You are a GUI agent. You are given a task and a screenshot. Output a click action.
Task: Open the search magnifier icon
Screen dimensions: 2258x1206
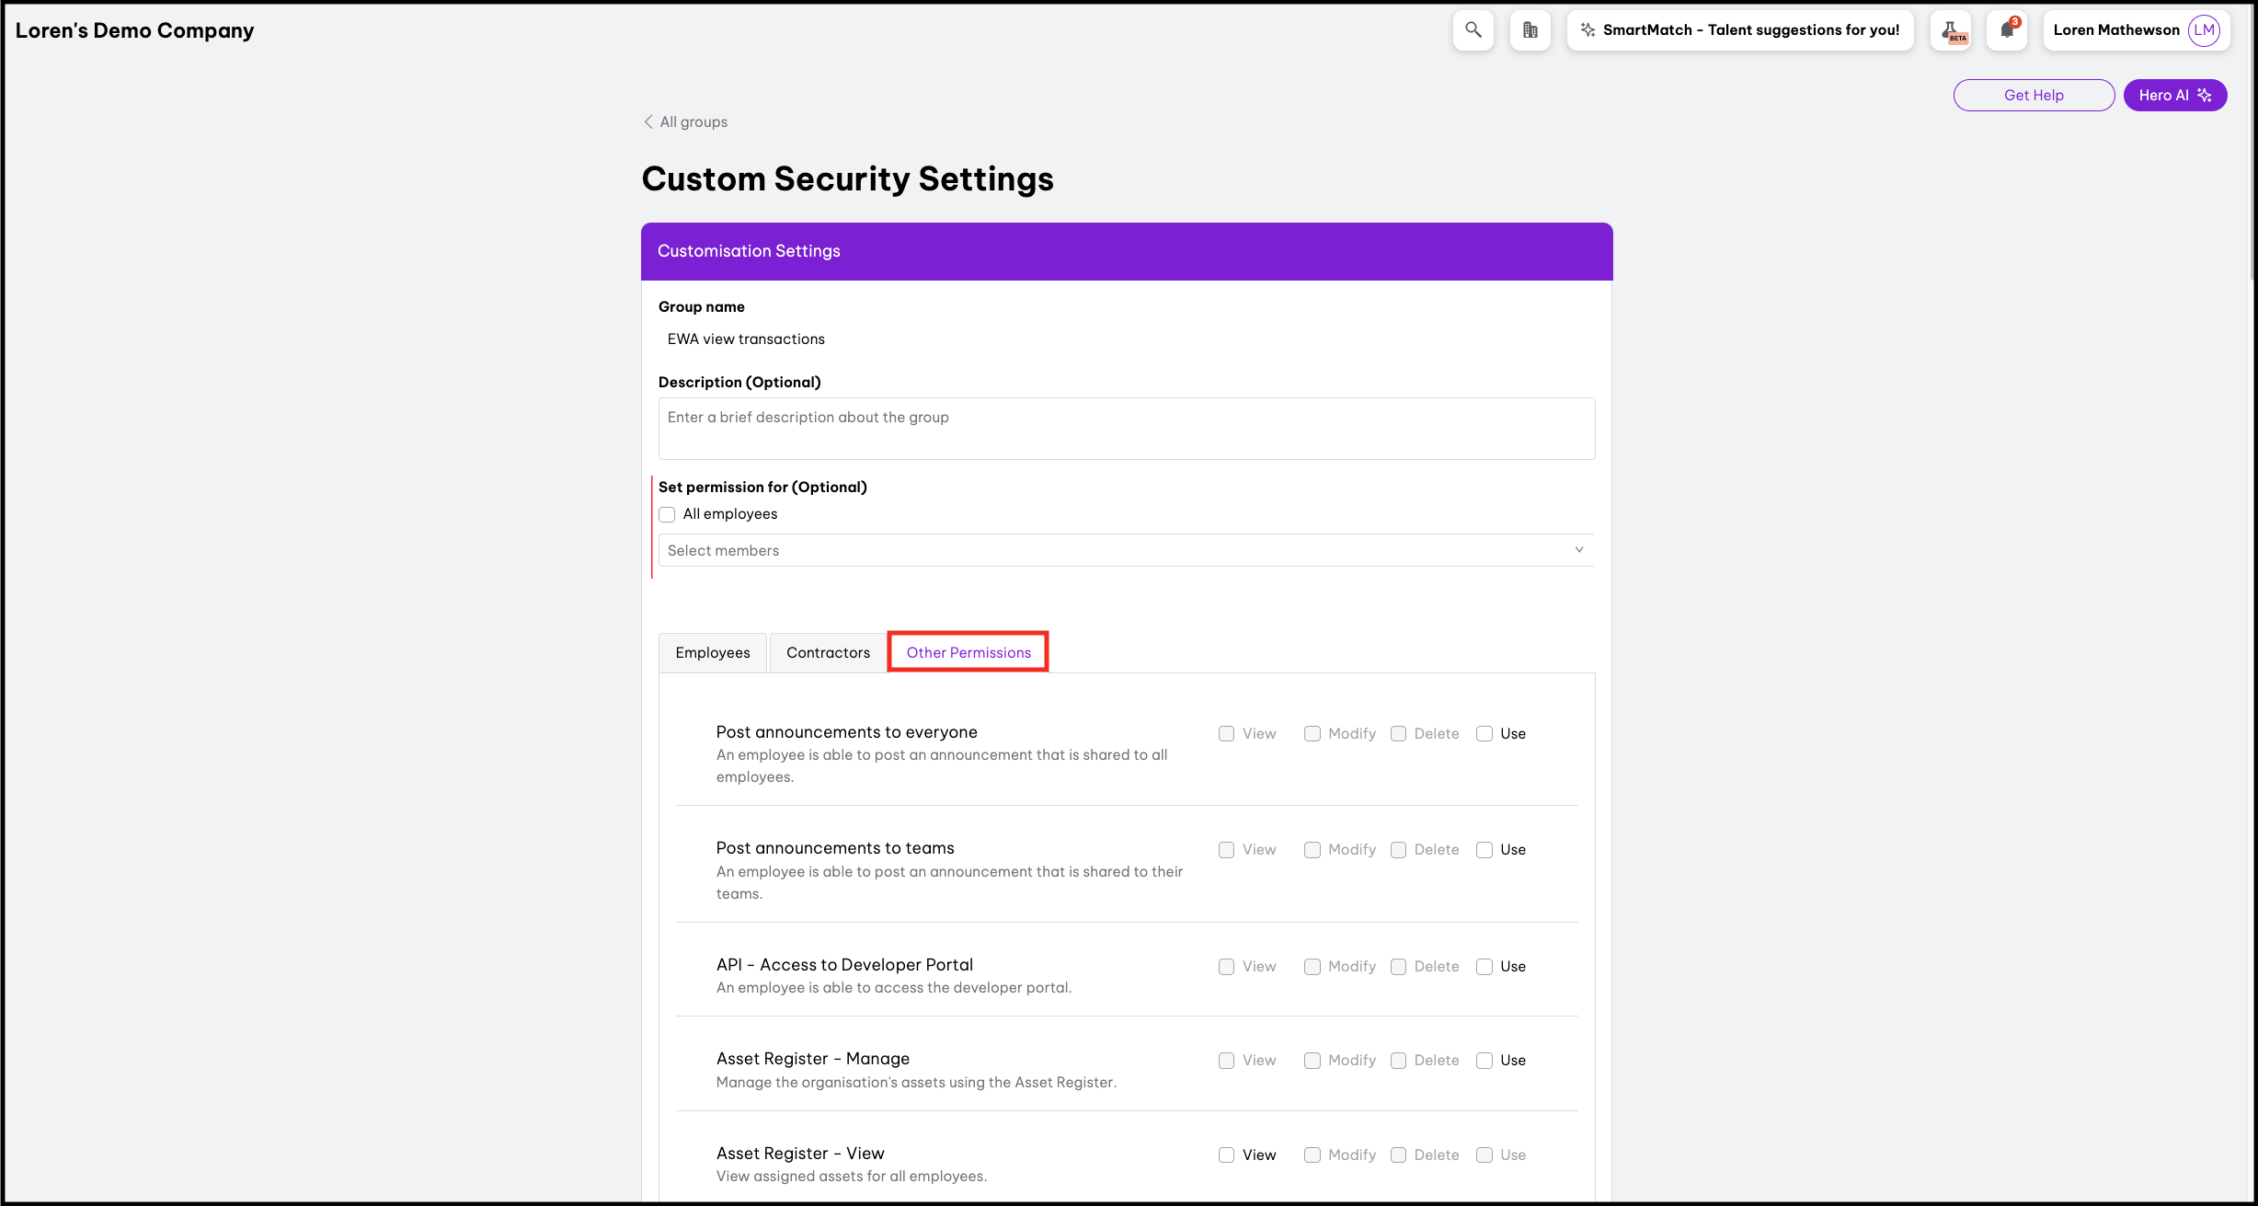1473,30
